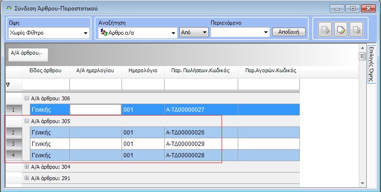Image resolution: width=381 pixels, height=192 pixels.
Task: Click the window title bar app icon
Action: tap(9, 8)
